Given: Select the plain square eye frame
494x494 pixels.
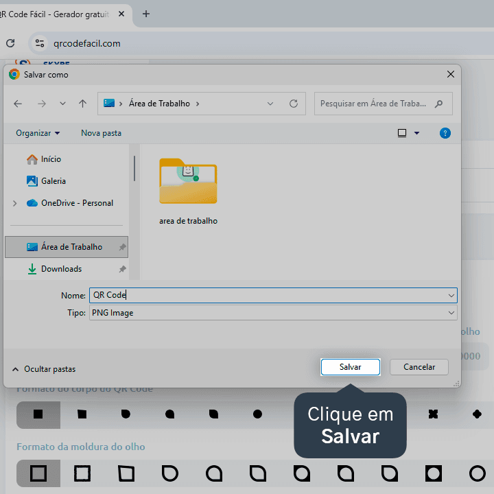Looking at the screenshot, I should tap(38, 473).
